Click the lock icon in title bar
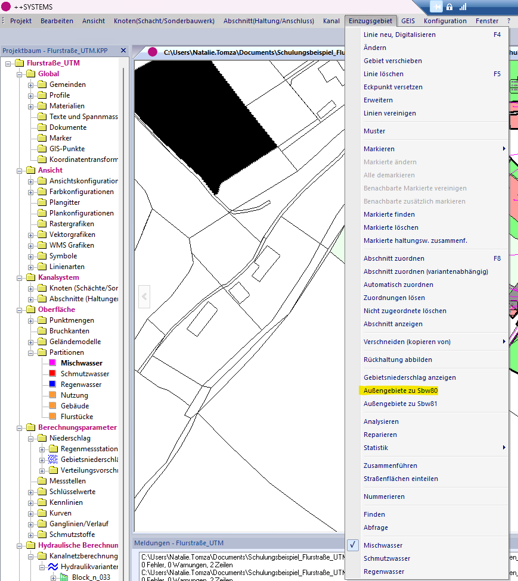 (449, 7)
